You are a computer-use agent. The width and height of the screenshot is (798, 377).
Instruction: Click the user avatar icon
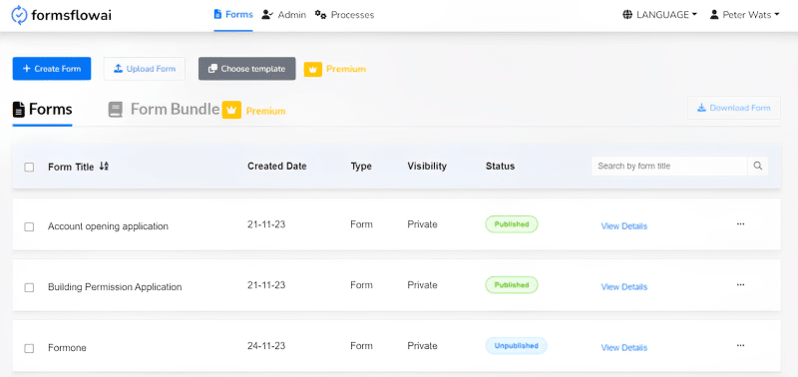714,15
